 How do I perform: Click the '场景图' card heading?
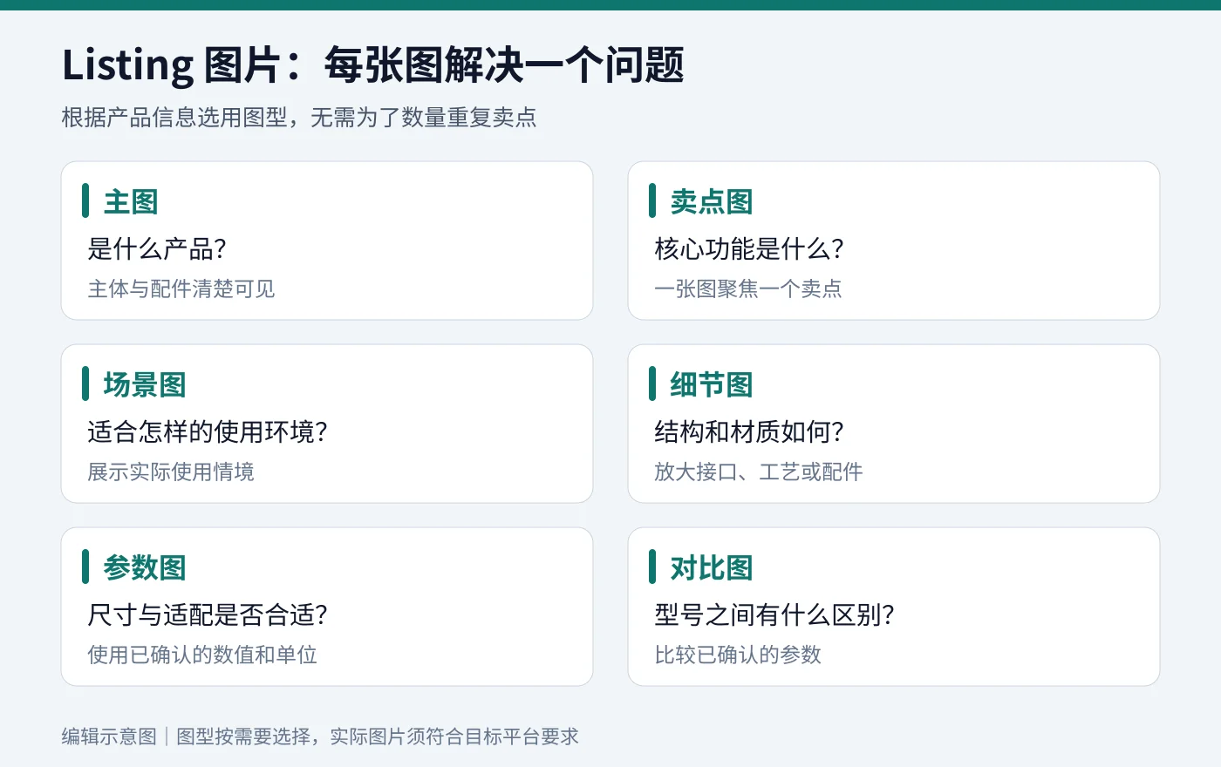tap(145, 384)
